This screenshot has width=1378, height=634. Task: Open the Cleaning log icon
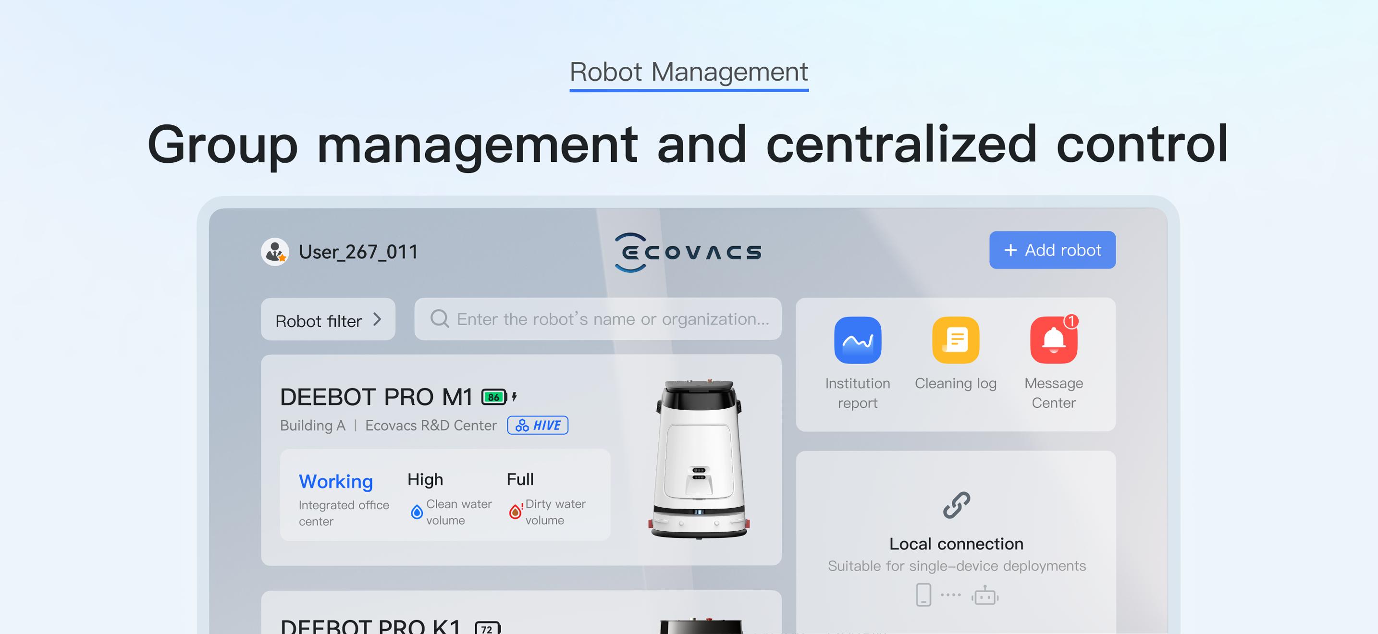click(x=955, y=340)
